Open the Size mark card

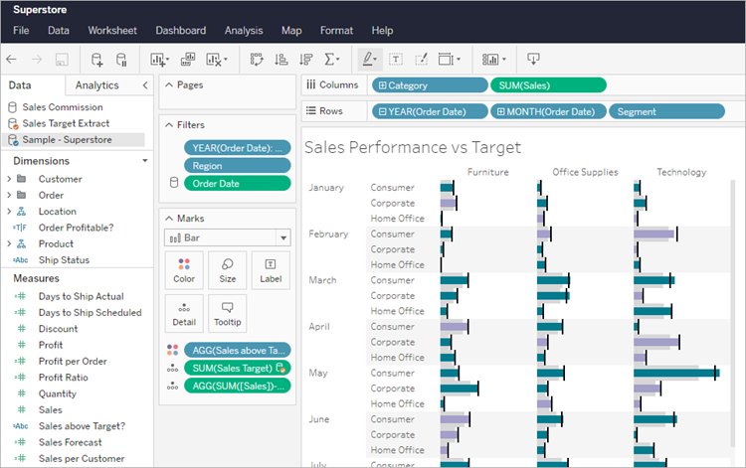click(228, 270)
